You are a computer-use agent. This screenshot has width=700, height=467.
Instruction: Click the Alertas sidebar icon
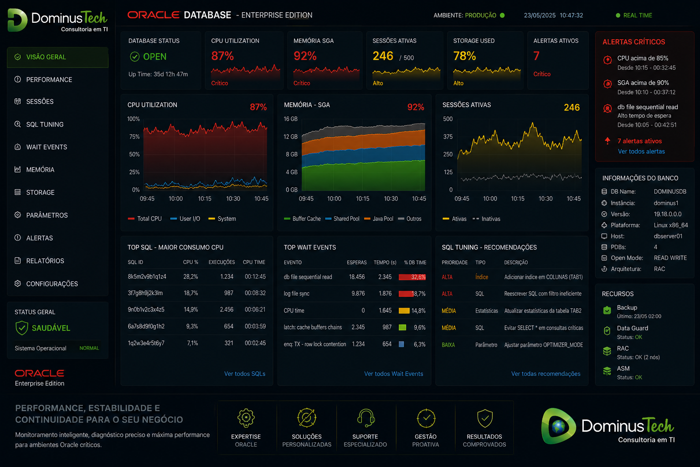tap(18, 238)
